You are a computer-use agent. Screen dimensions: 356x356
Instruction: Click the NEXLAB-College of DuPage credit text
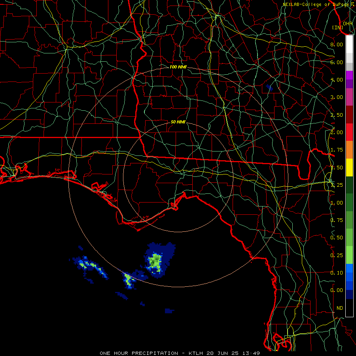tap(316, 4)
